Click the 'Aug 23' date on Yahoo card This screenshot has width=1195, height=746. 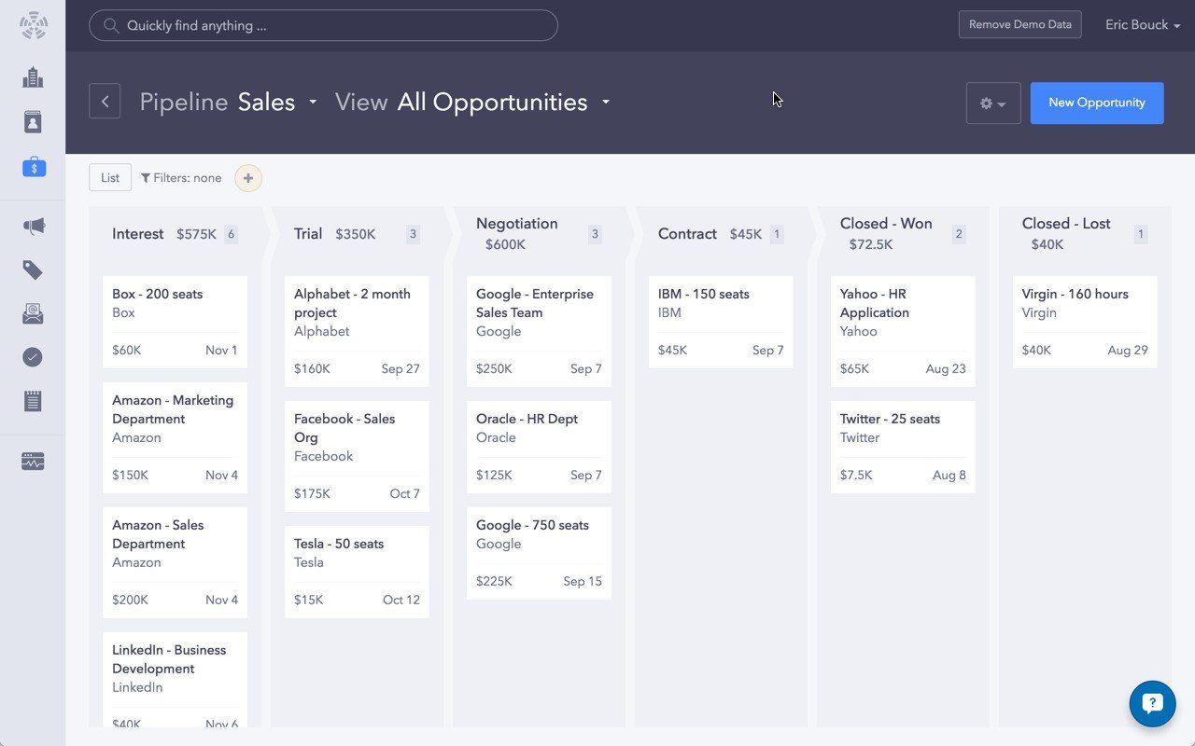coord(946,369)
